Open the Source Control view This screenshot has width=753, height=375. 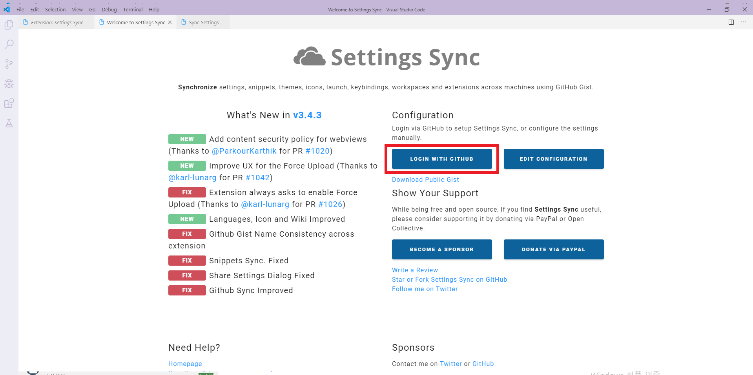(9, 64)
